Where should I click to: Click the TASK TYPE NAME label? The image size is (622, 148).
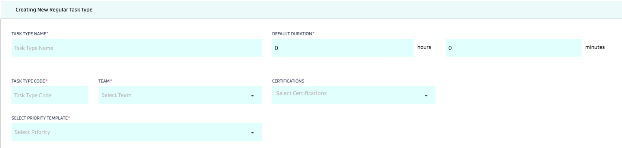pyautogui.click(x=29, y=34)
